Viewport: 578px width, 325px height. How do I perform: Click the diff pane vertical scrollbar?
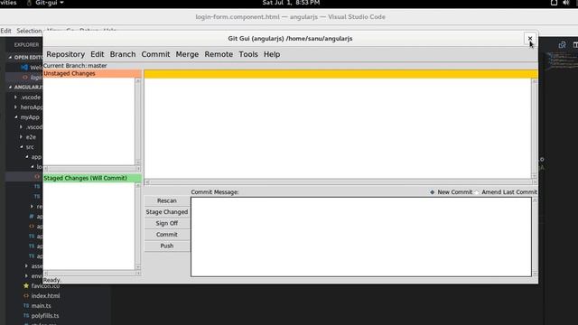[534, 129]
